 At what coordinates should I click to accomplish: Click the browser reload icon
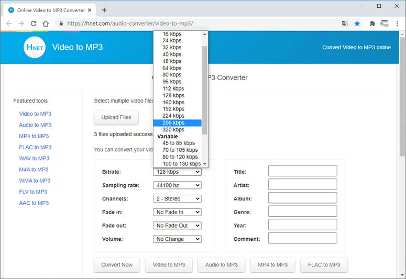34,24
